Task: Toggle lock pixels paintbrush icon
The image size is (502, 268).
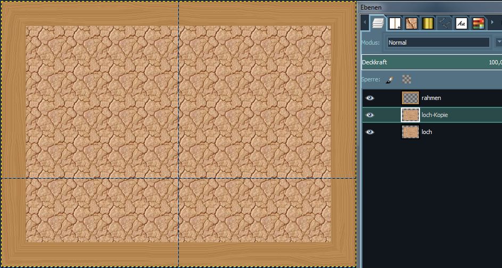Action: coord(390,79)
